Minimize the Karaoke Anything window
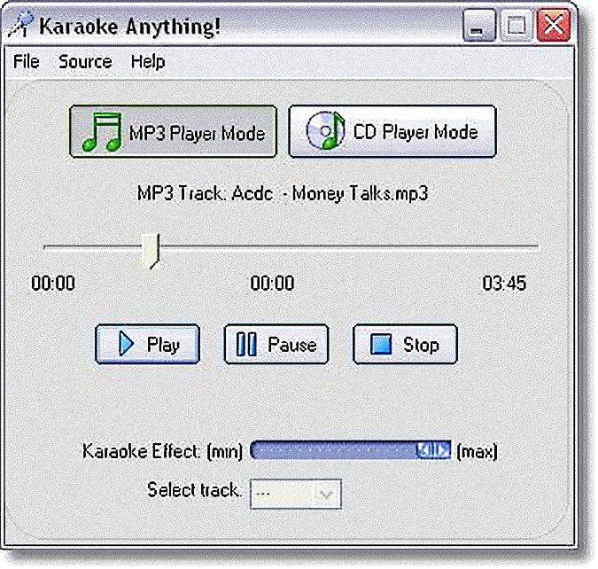 tap(479, 26)
